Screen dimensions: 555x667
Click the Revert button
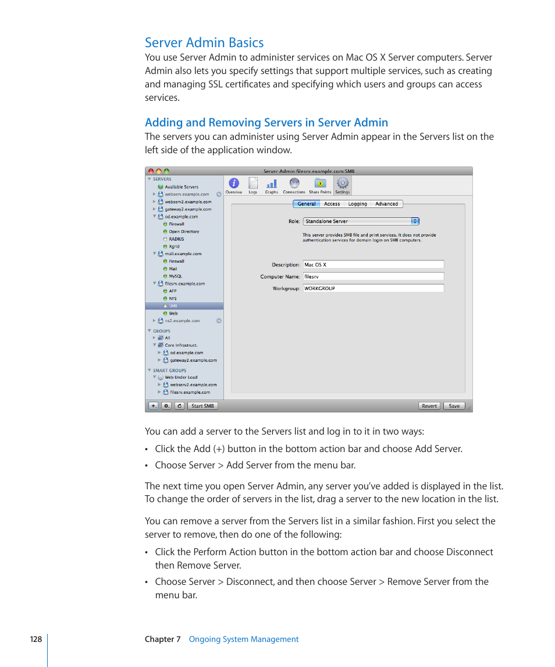click(429, 406)
